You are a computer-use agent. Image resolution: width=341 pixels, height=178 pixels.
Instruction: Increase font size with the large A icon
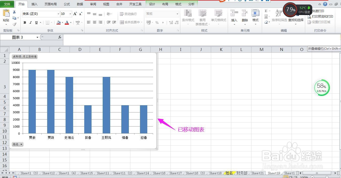(75, 14)
